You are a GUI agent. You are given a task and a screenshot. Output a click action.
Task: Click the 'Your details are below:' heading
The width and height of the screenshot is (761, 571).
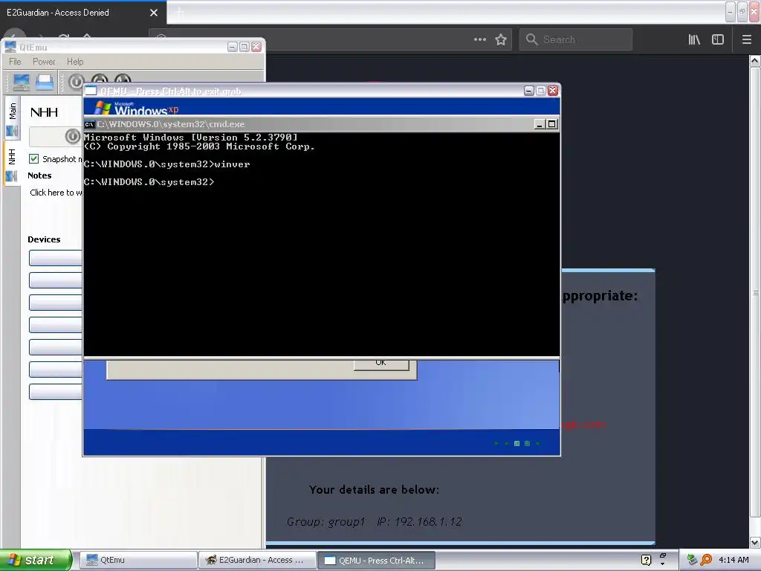click(375, 489)
